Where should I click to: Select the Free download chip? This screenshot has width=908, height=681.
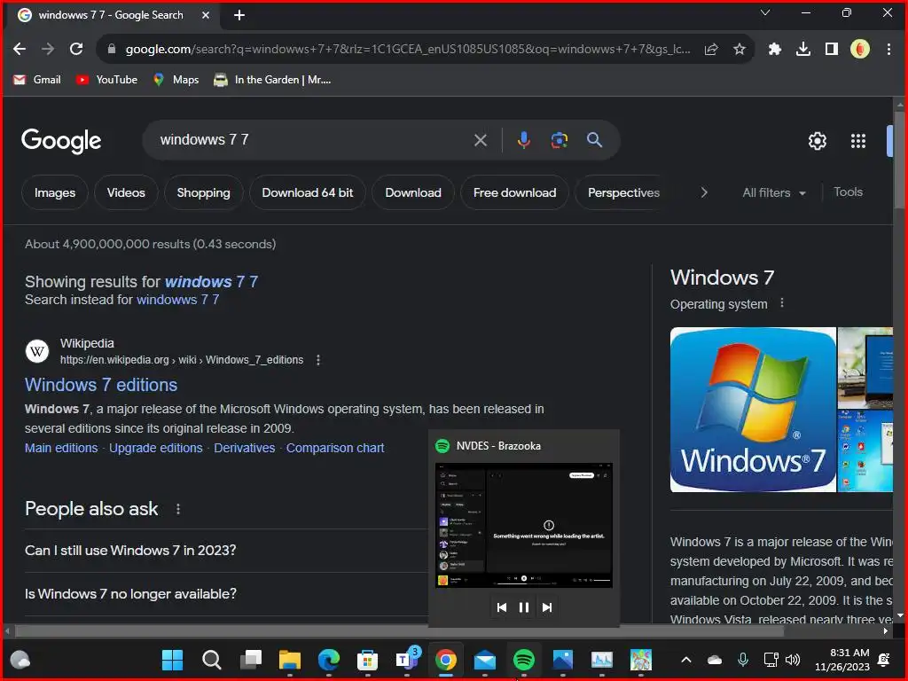point(515,192)
